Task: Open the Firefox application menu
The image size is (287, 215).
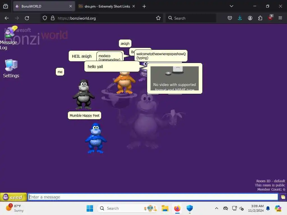Action: (x=280, y=18)
